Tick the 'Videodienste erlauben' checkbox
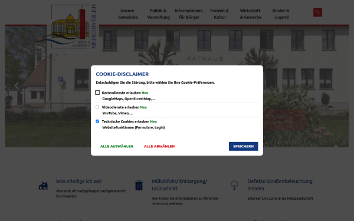354x221 pixels. (x=97, y=107)
